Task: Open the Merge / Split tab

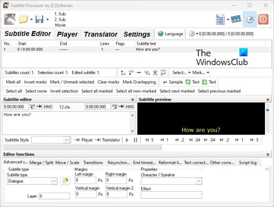Action: [41, 163]
